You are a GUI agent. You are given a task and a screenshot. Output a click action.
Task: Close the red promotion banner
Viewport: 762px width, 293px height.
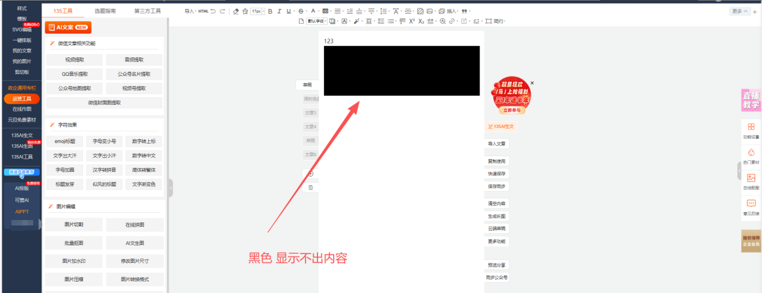[532, 83]
